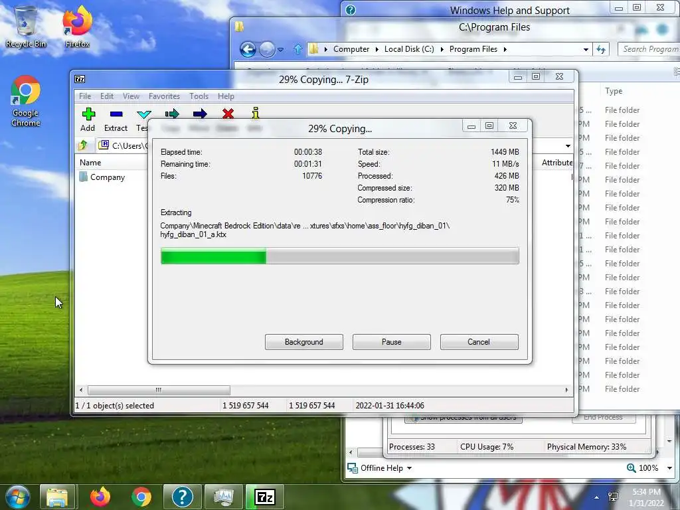Pause the copying operation

coord(392,342)
